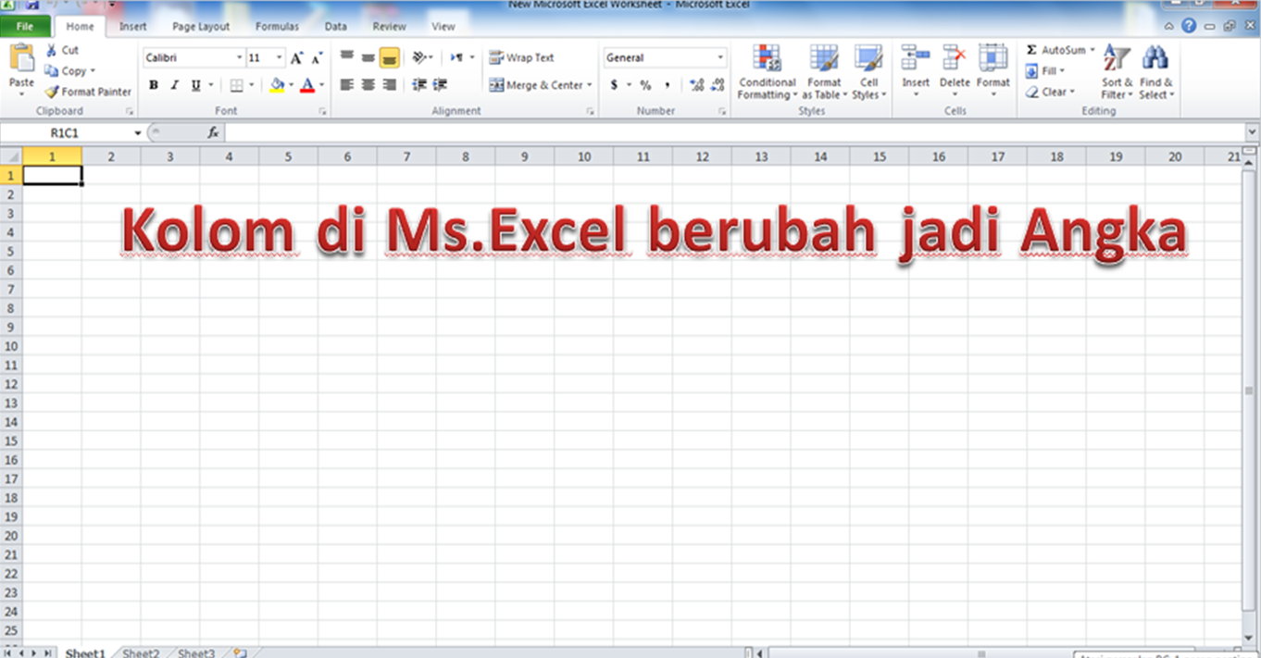The image size is (1261, 658).
Task: Open the Font dialog launcher
Action: pyautogui.click(x=322, y=112)
